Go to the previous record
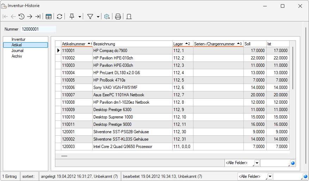The width and height of the screenshot is (309, 181). pos(13,17)
